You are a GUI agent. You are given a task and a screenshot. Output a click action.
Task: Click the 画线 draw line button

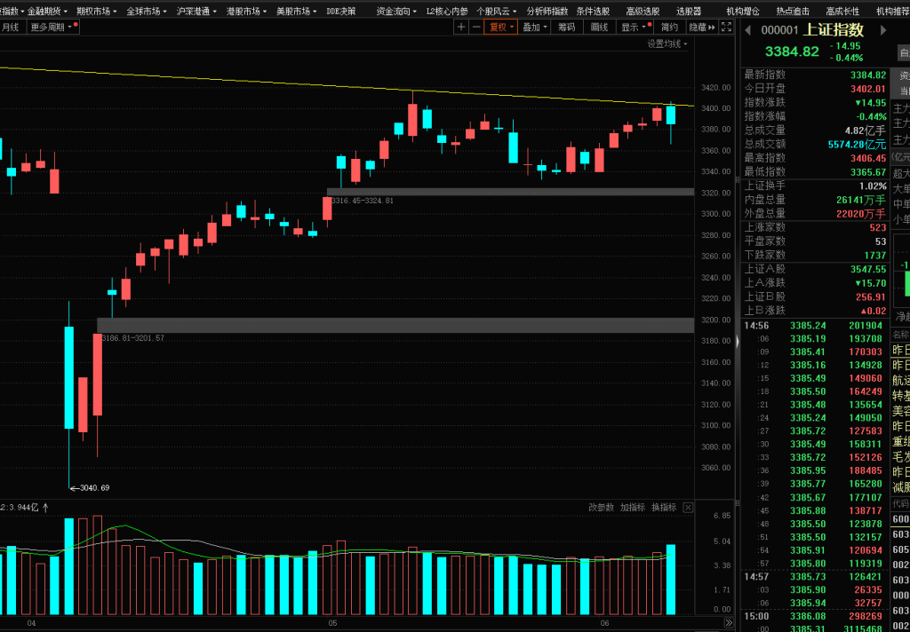point(599,27)
